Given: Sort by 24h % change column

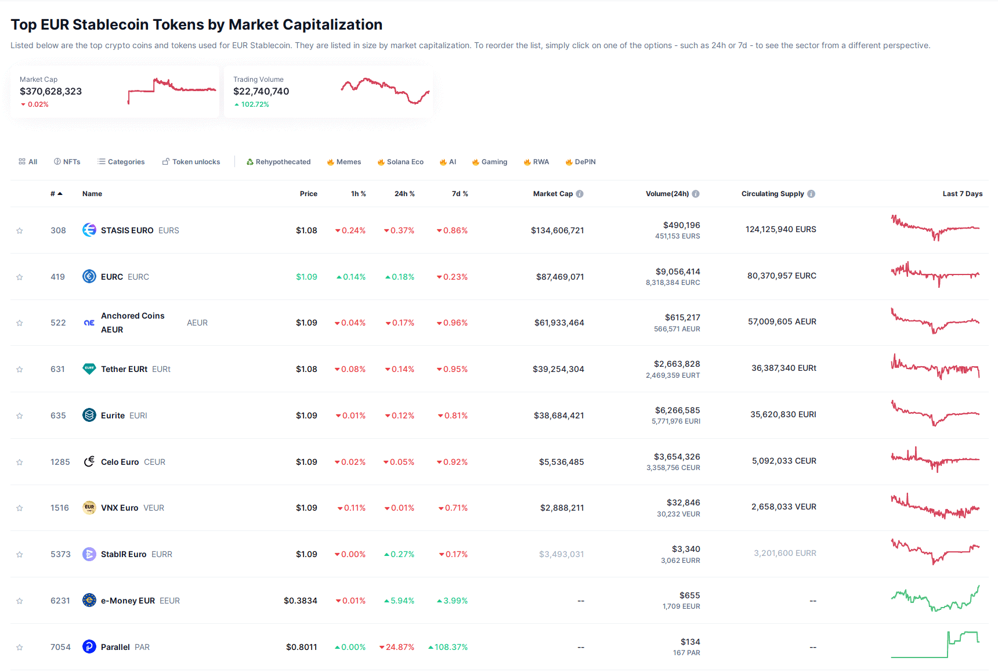Looking at the screenshot, I should (404, 194).
